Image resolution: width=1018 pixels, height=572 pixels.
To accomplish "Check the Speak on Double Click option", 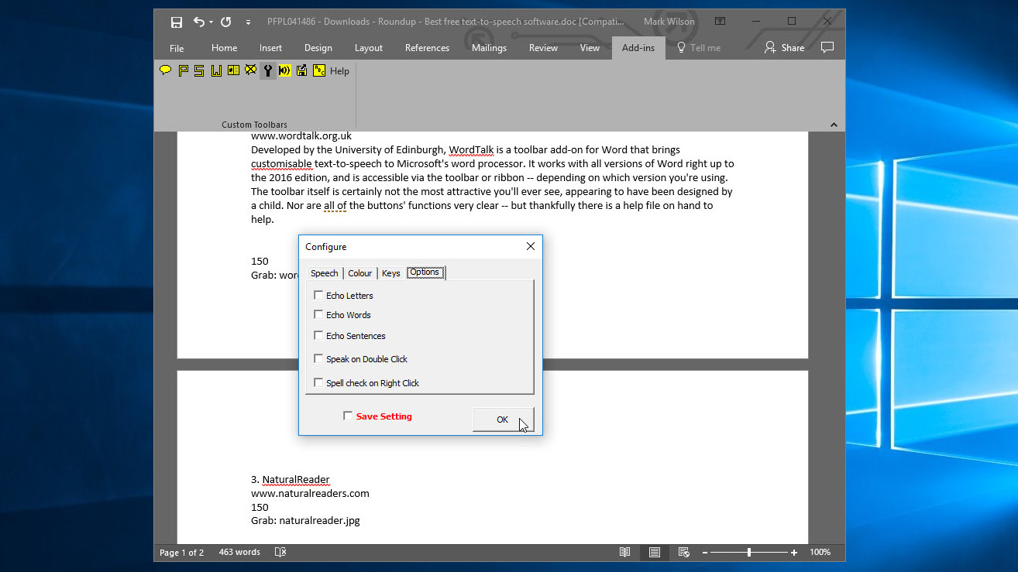I will click(318, 358).
